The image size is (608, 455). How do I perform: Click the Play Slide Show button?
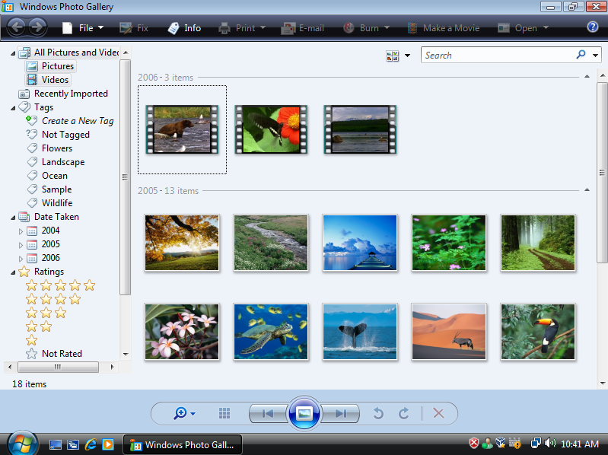[304, 413]
